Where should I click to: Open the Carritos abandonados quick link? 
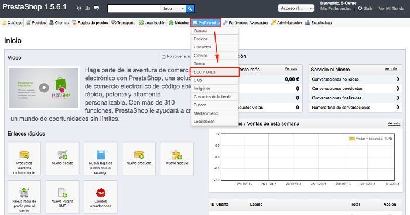(101, 197)
